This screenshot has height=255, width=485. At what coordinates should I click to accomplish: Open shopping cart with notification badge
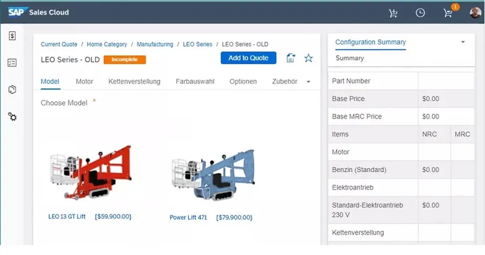click(x=448, y=13)
